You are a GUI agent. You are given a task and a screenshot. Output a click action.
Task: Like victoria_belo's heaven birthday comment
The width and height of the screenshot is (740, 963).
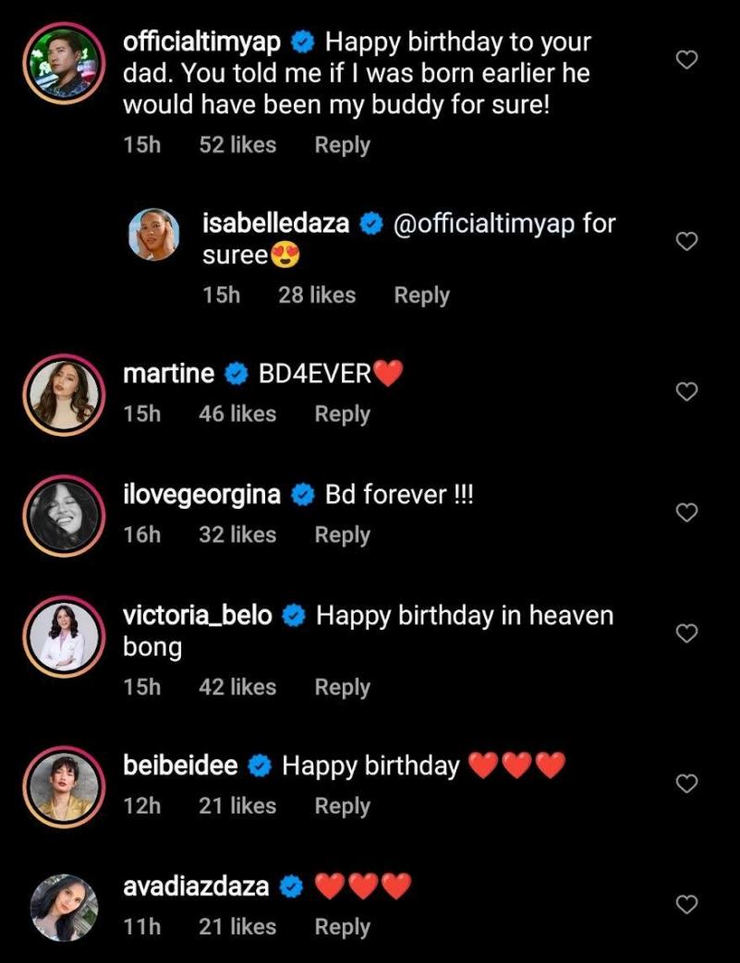coord(686,633)
